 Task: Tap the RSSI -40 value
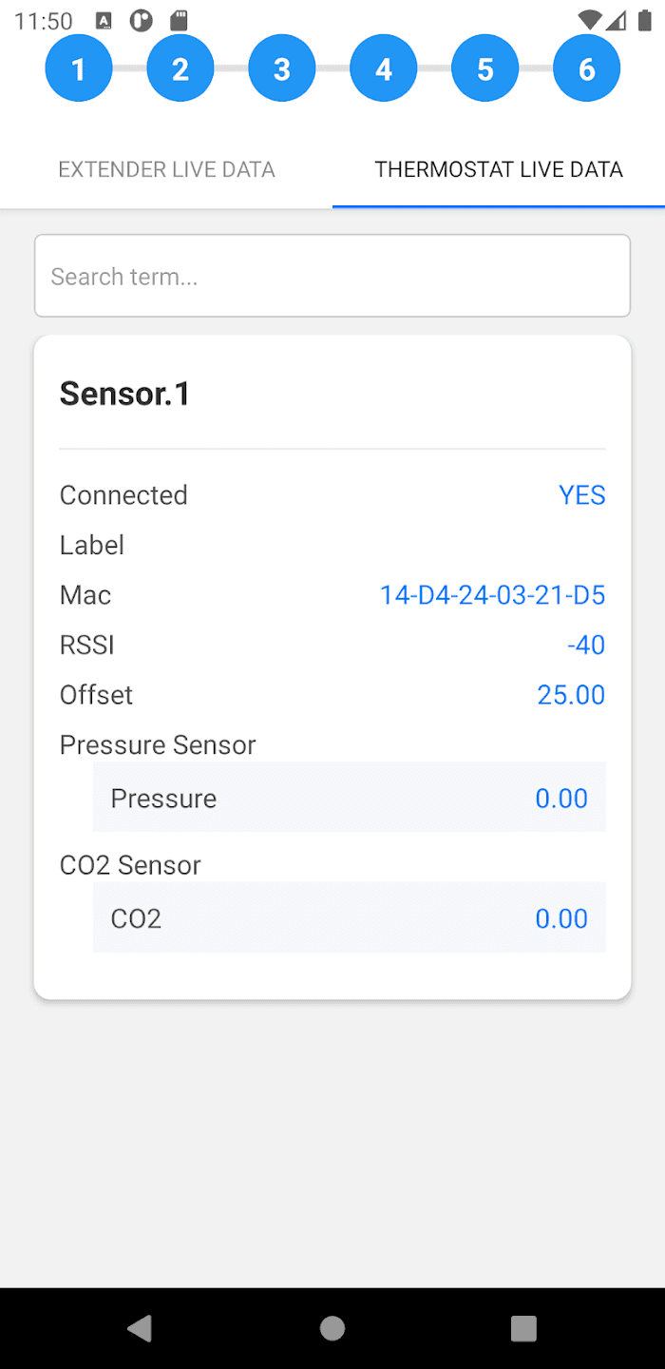click(x=586, y=646)
